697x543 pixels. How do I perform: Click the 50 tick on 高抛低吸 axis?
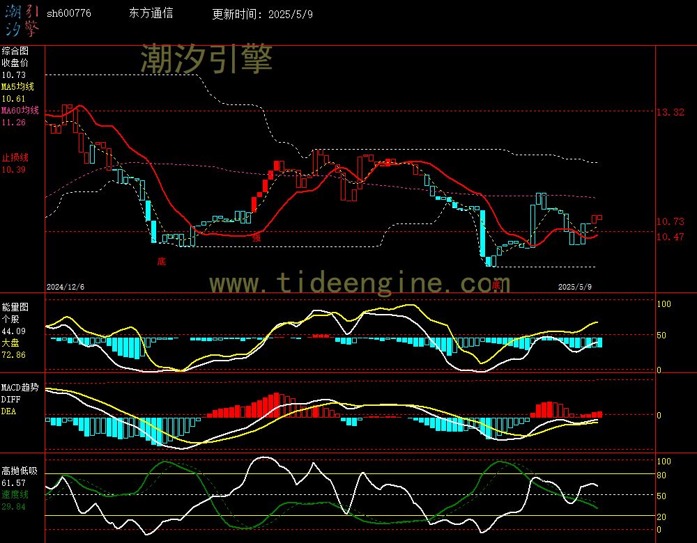[662, 496]
